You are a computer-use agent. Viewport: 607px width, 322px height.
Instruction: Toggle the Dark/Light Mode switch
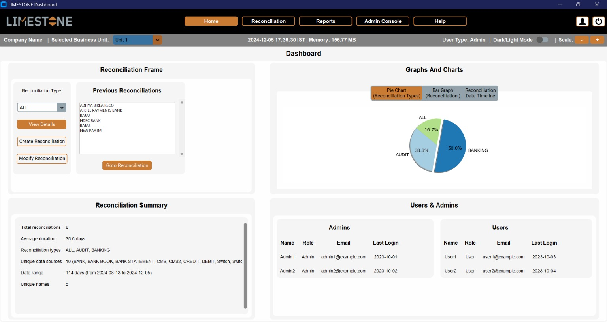tap(542, 40)
